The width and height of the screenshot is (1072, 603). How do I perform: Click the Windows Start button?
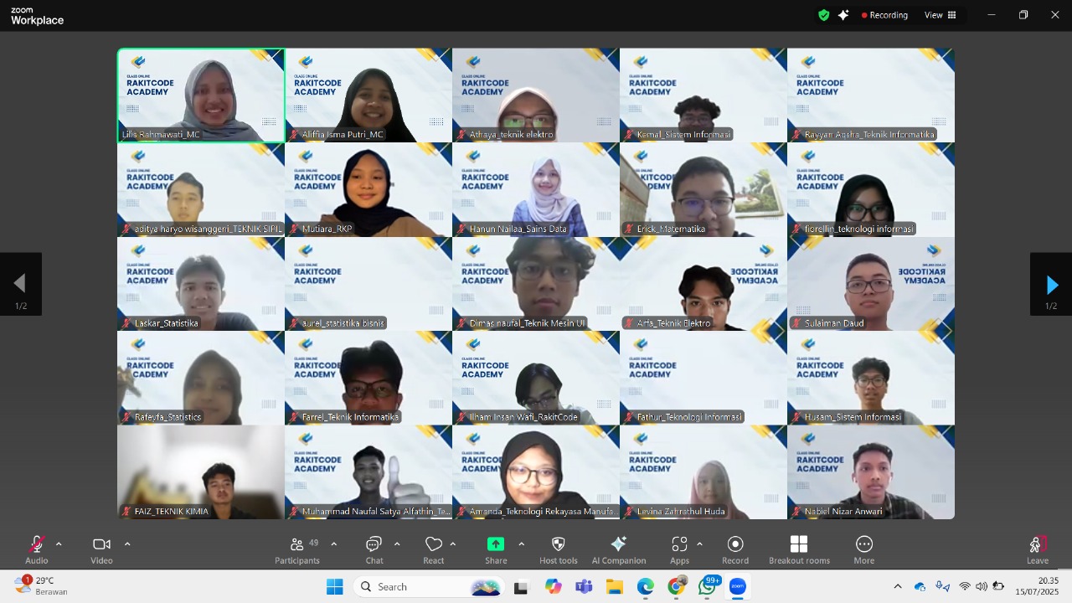point(334,586)
